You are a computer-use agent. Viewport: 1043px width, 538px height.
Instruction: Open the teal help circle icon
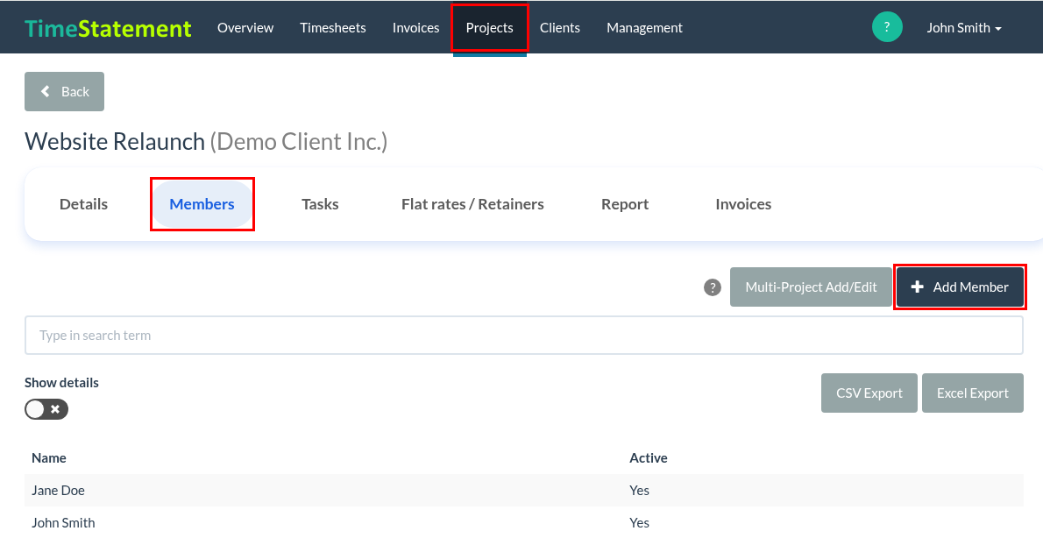click(x=887, y=27)
